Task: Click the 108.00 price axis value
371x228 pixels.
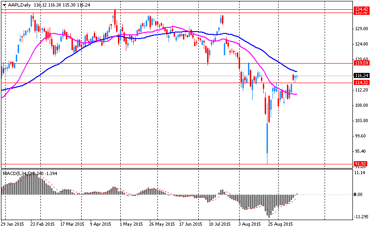Action: (x=362, y=105)
